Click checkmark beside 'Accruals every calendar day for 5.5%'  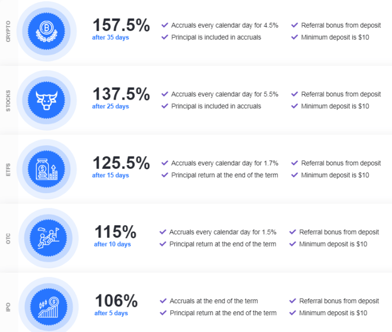[x=164, y=94]
